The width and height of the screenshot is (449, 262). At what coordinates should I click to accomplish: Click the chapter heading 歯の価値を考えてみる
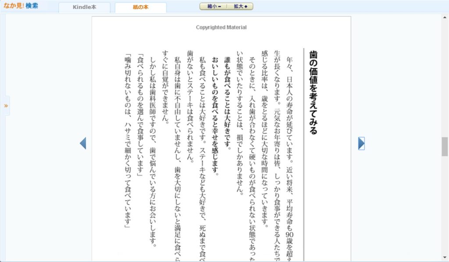[x=313, y=92]
